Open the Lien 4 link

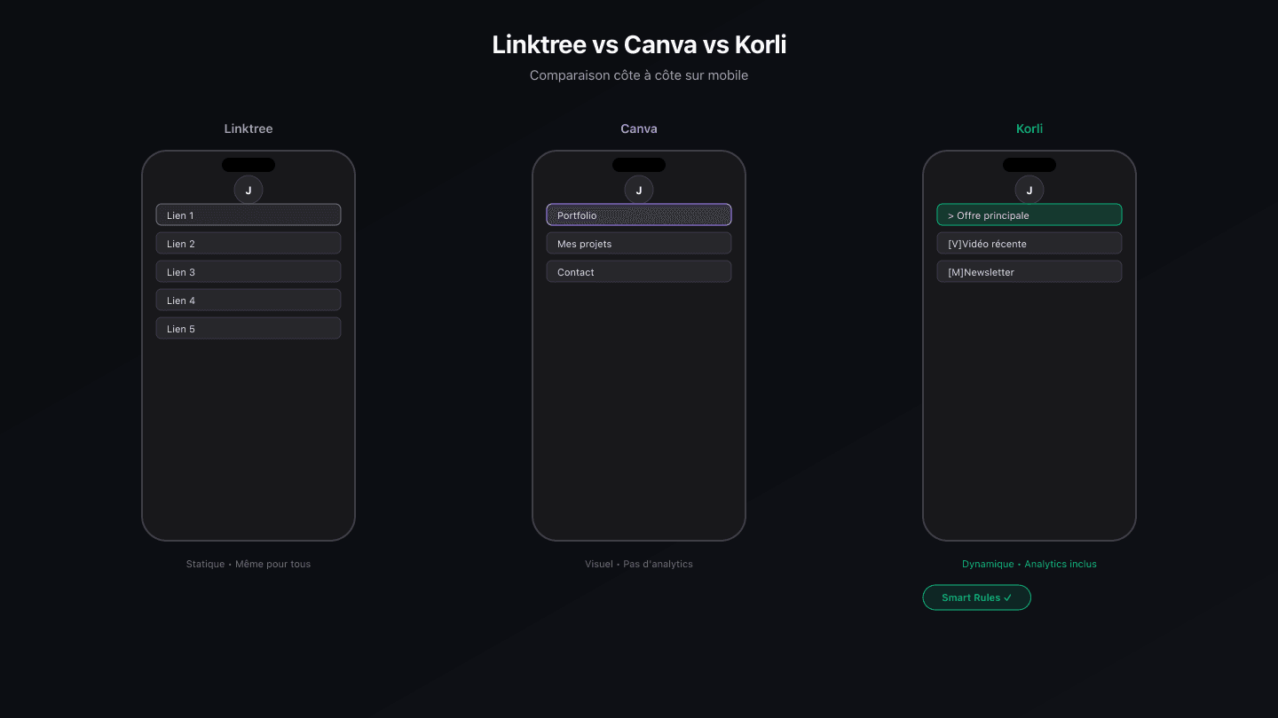pos(248,300)
